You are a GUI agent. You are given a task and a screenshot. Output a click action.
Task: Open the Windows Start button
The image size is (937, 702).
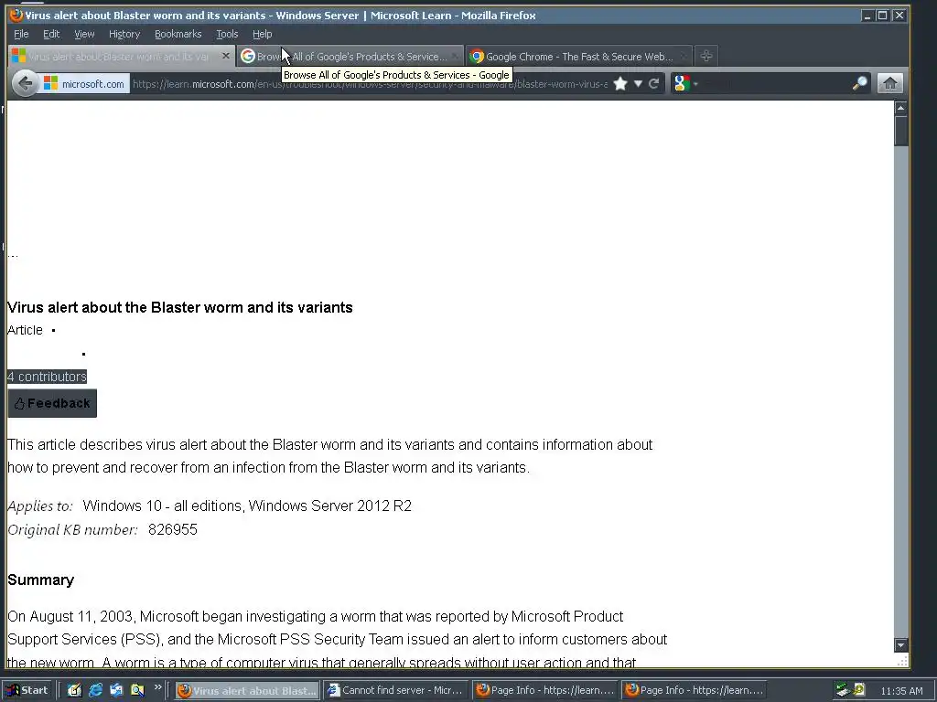point(27,690)
